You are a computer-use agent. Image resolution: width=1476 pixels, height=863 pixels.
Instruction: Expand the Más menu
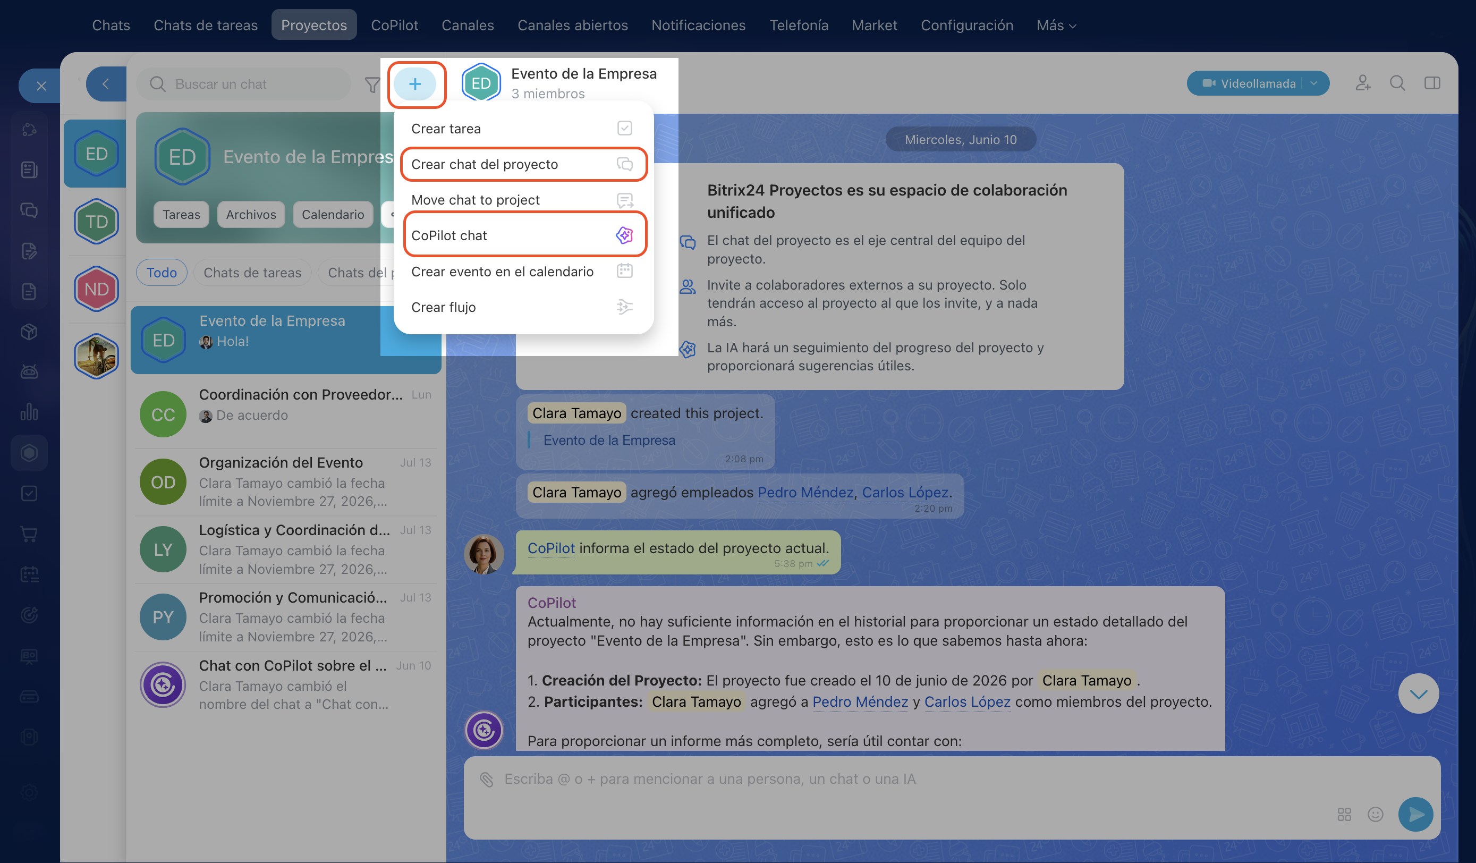point(1056,25)
